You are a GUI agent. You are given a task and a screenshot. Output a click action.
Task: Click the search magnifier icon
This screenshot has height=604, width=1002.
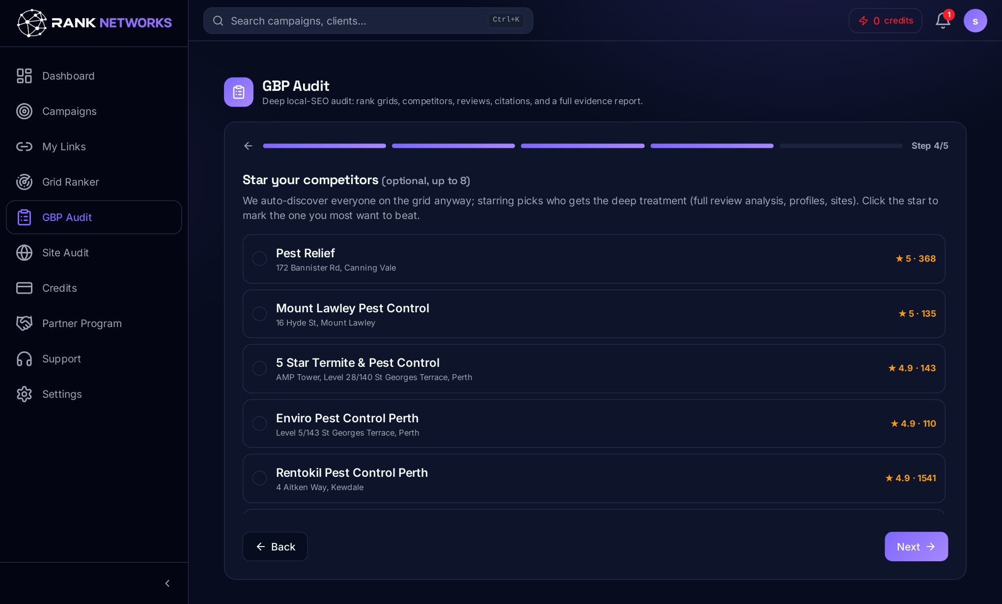[218, 21]
